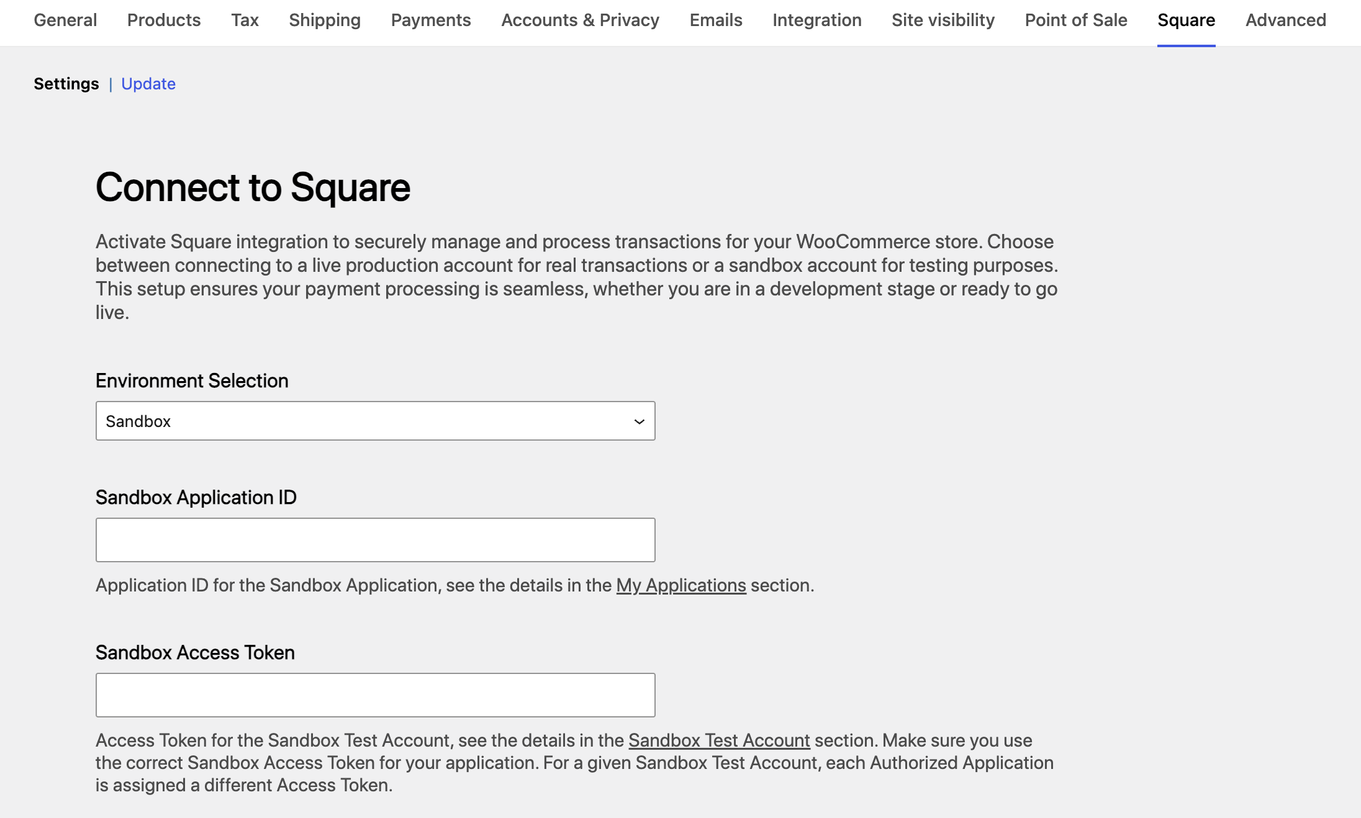
Task: Follow the My Applications link
Action: pos(681,585)
